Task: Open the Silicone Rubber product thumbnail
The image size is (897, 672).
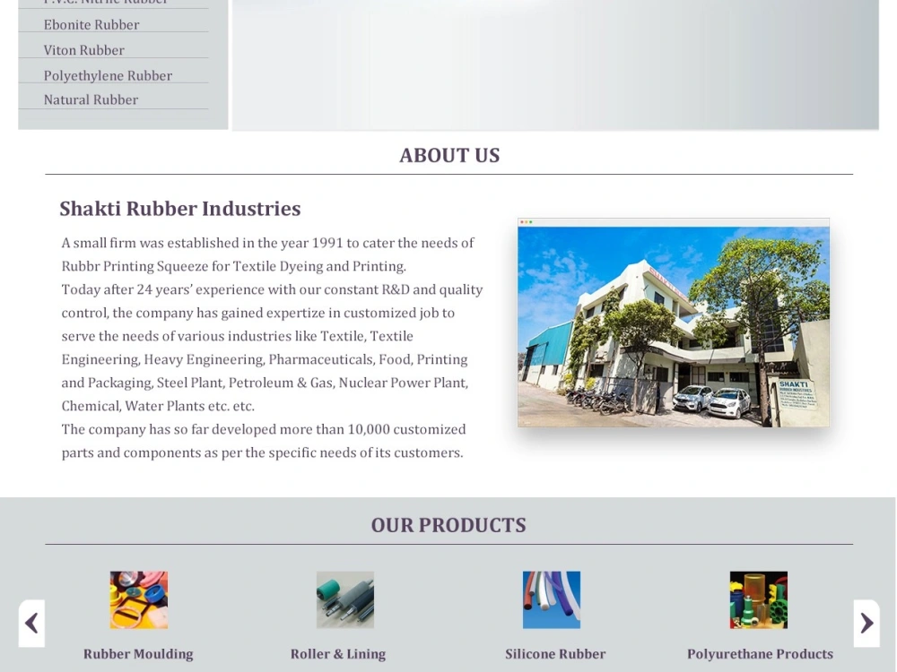Action: 552,600
